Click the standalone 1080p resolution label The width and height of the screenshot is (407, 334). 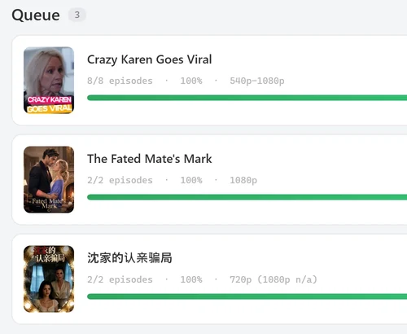(243, 180)
